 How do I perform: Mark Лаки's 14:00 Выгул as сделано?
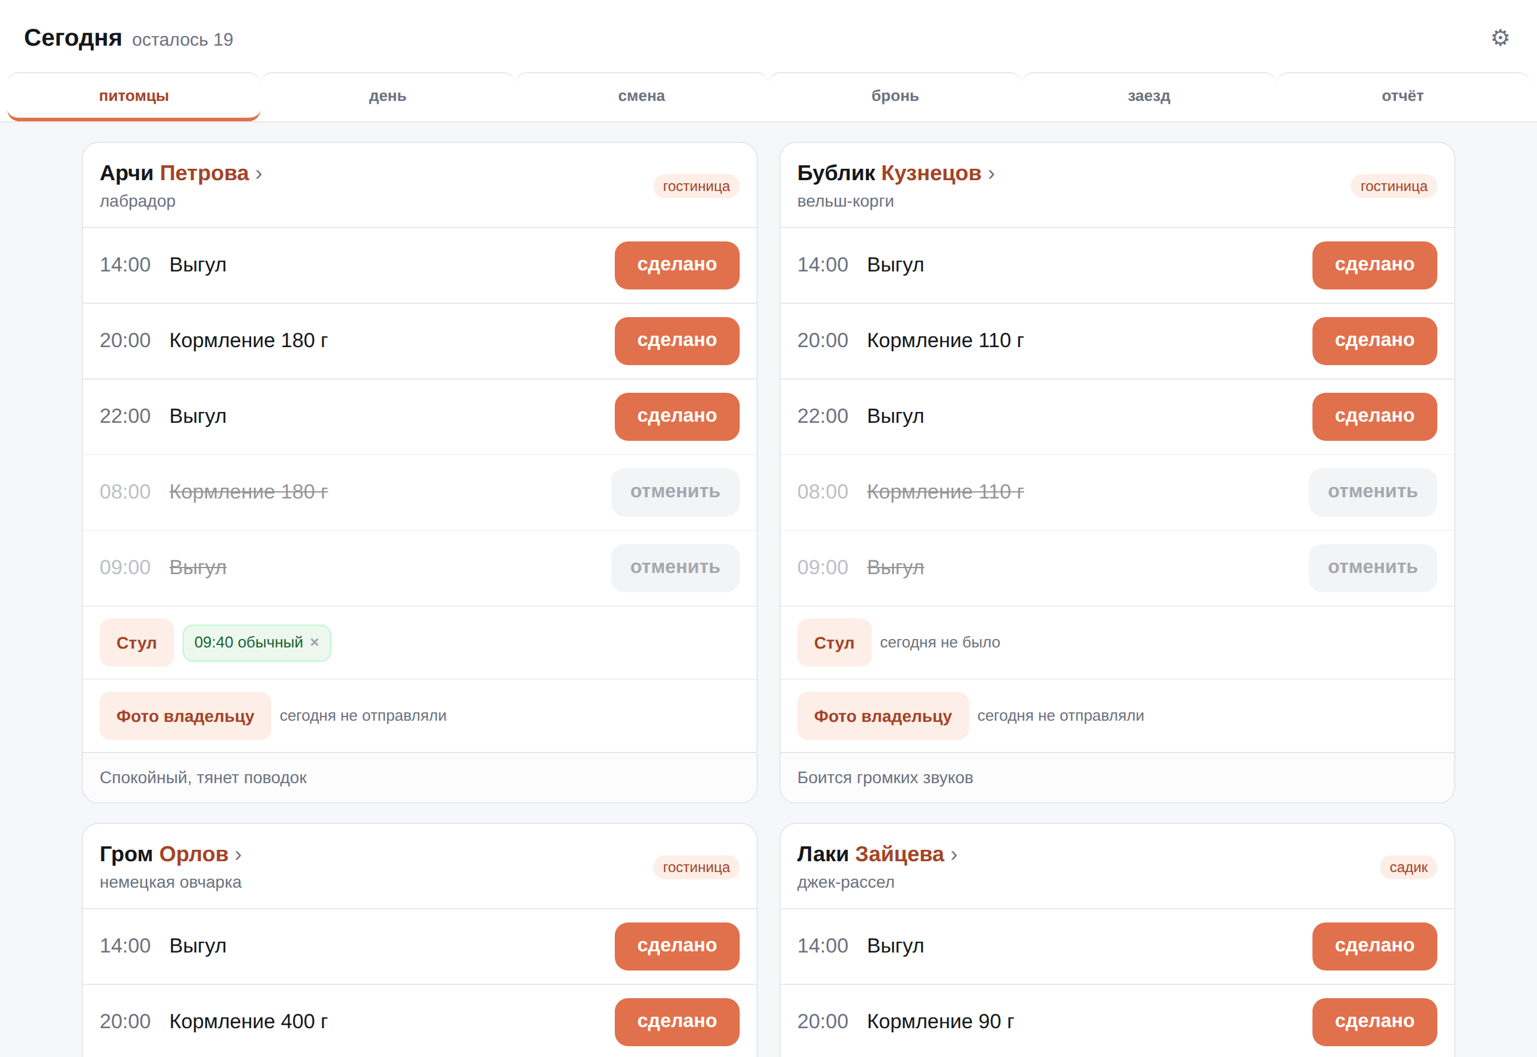(x=1374, y=946)
